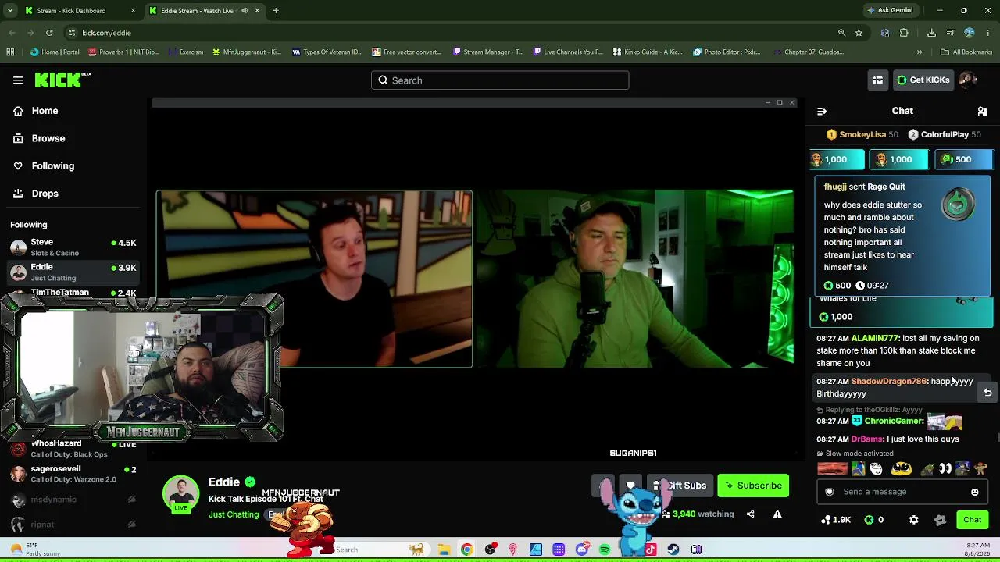Collapse the chat panel with the arrow icon
This screenshot has width=1000, height=562.
pyautogui.click(x=822, y=111)
